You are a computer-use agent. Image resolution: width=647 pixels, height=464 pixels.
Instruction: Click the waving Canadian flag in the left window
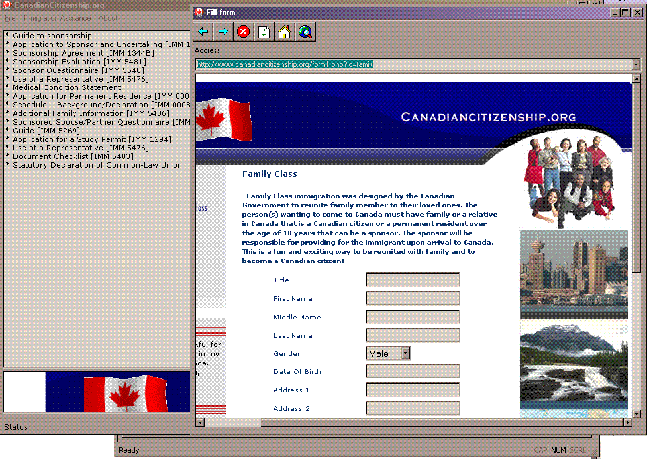pyautogui.click(x=126, y=393)
